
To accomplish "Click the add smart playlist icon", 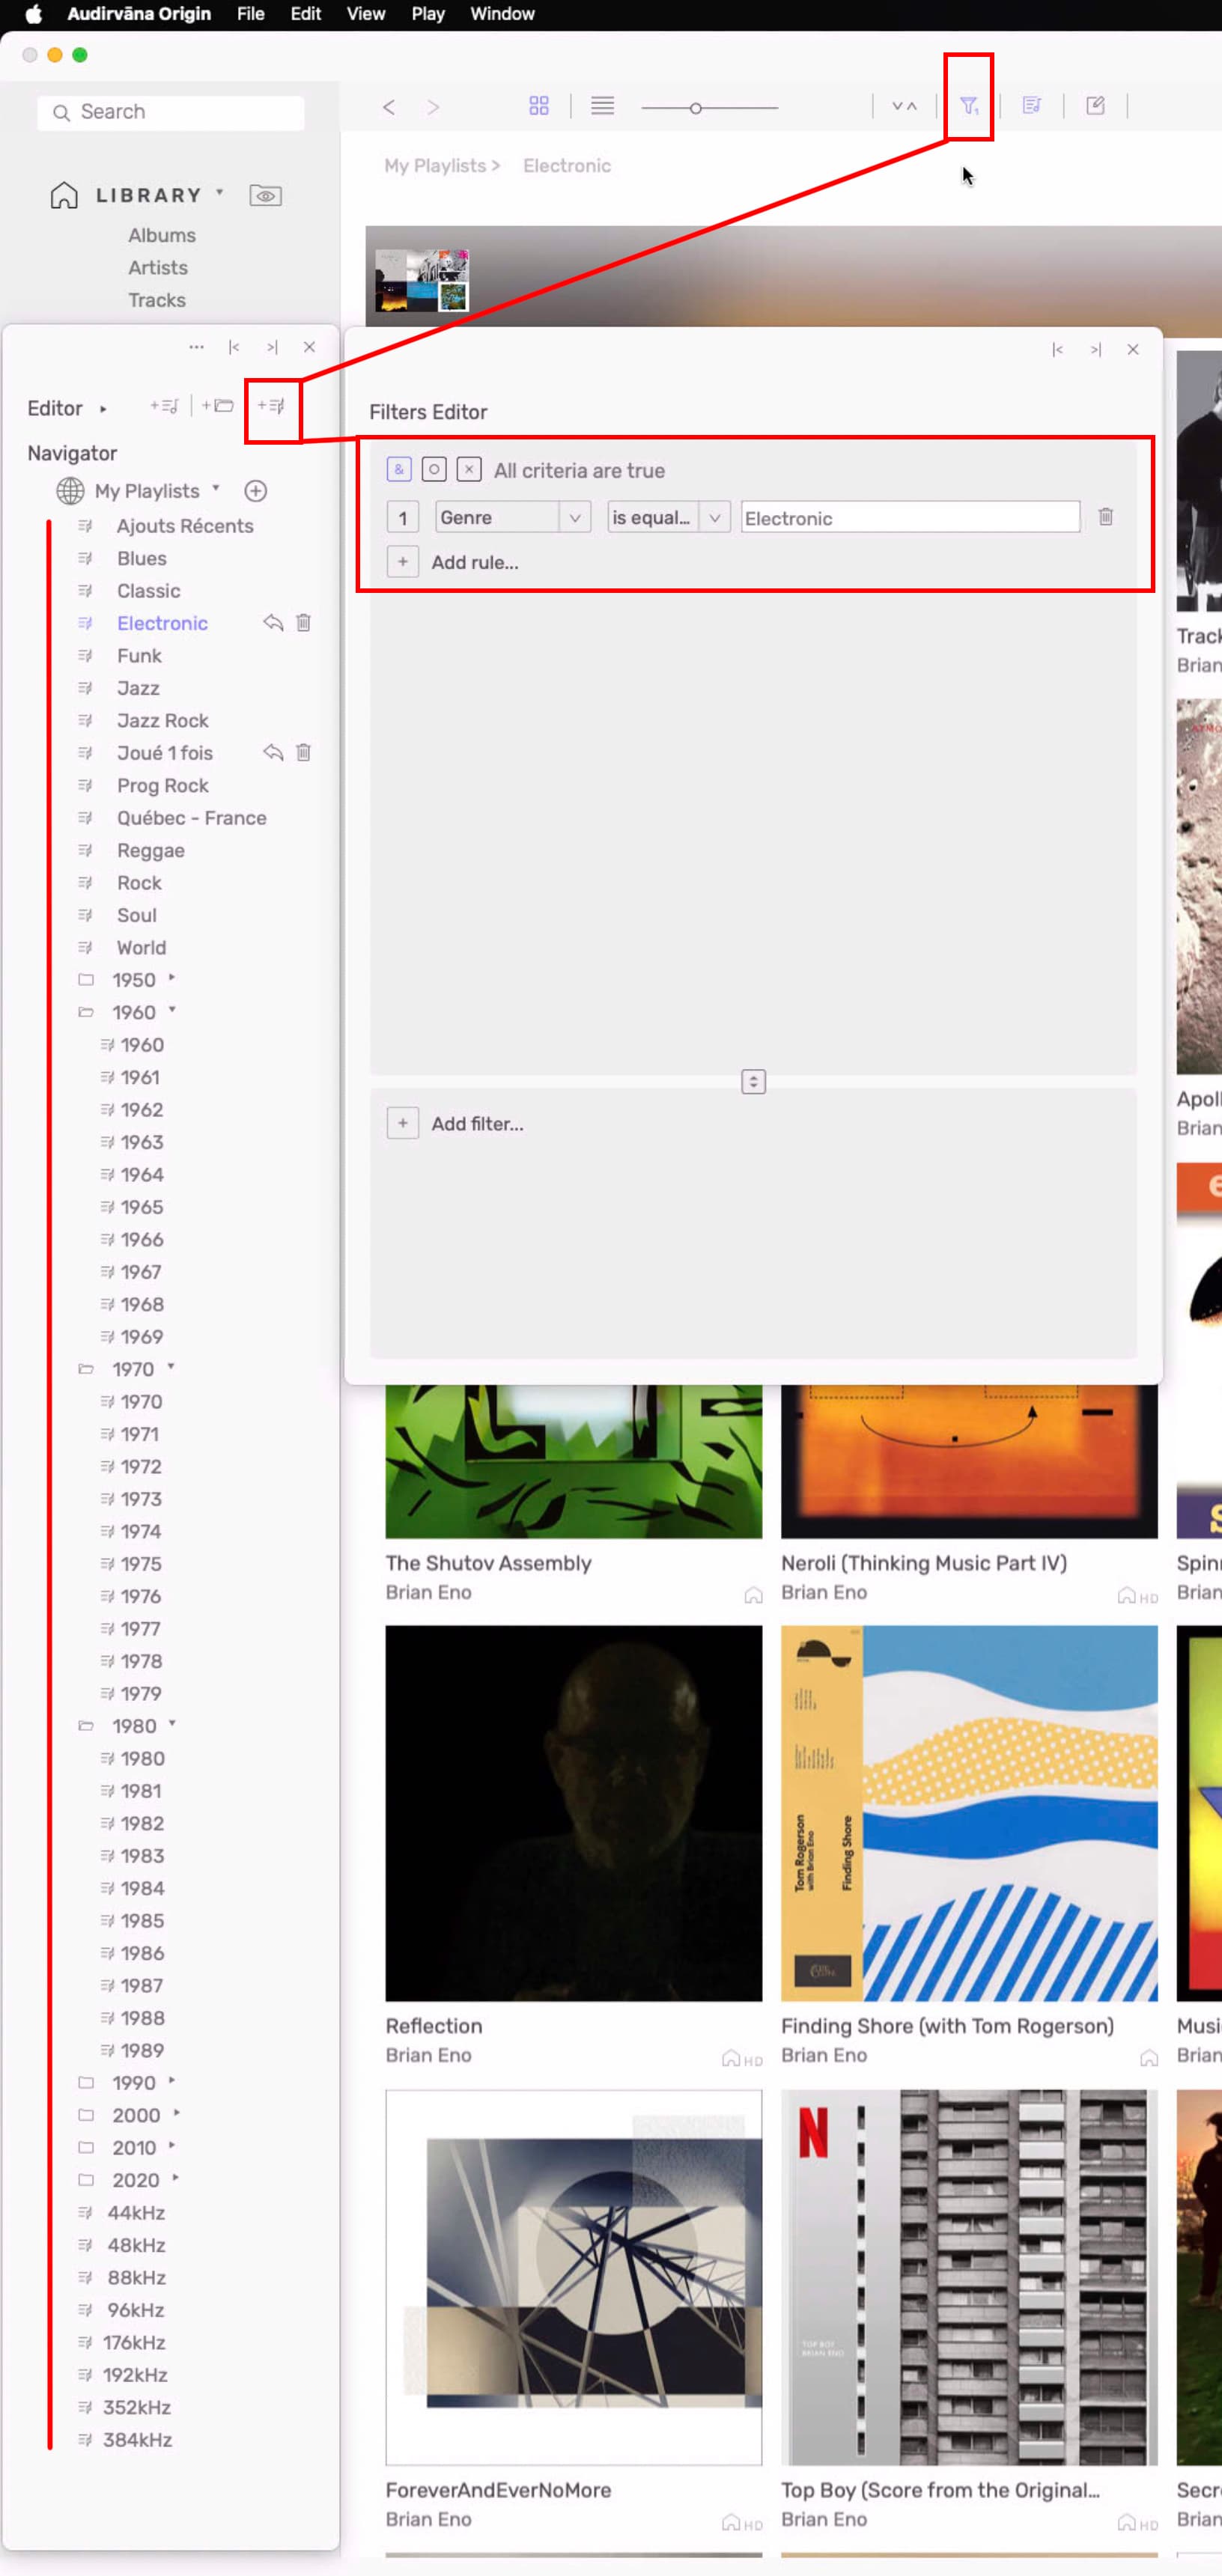I will click(271, 405).
